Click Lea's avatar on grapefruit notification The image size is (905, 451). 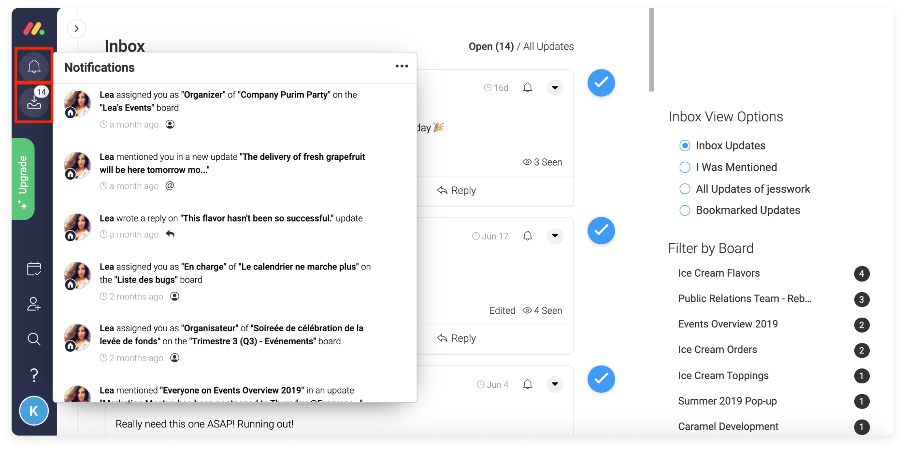point(77,166)
